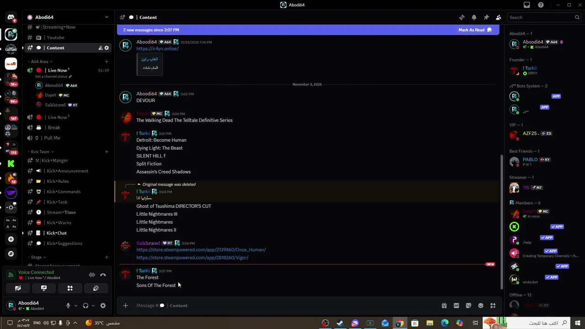Open the Vigor Steam store link
The width and height of the screenshot is (585, 329).
192,258
